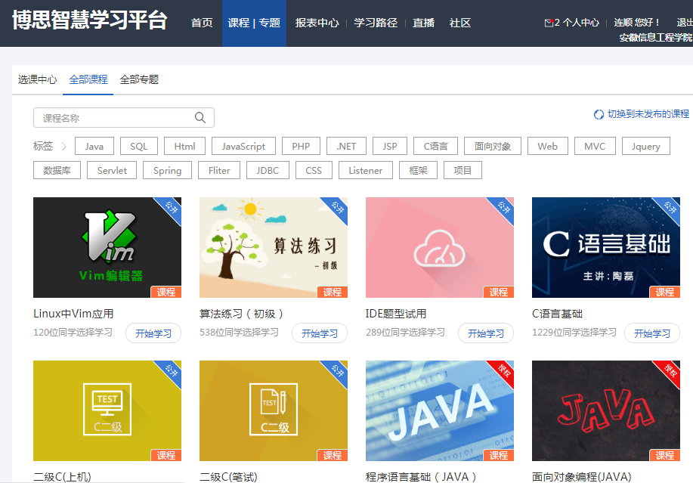Click the Spring tag button
Image resolution: width=693 pixels, height=483 pixels.
(166, 170)
